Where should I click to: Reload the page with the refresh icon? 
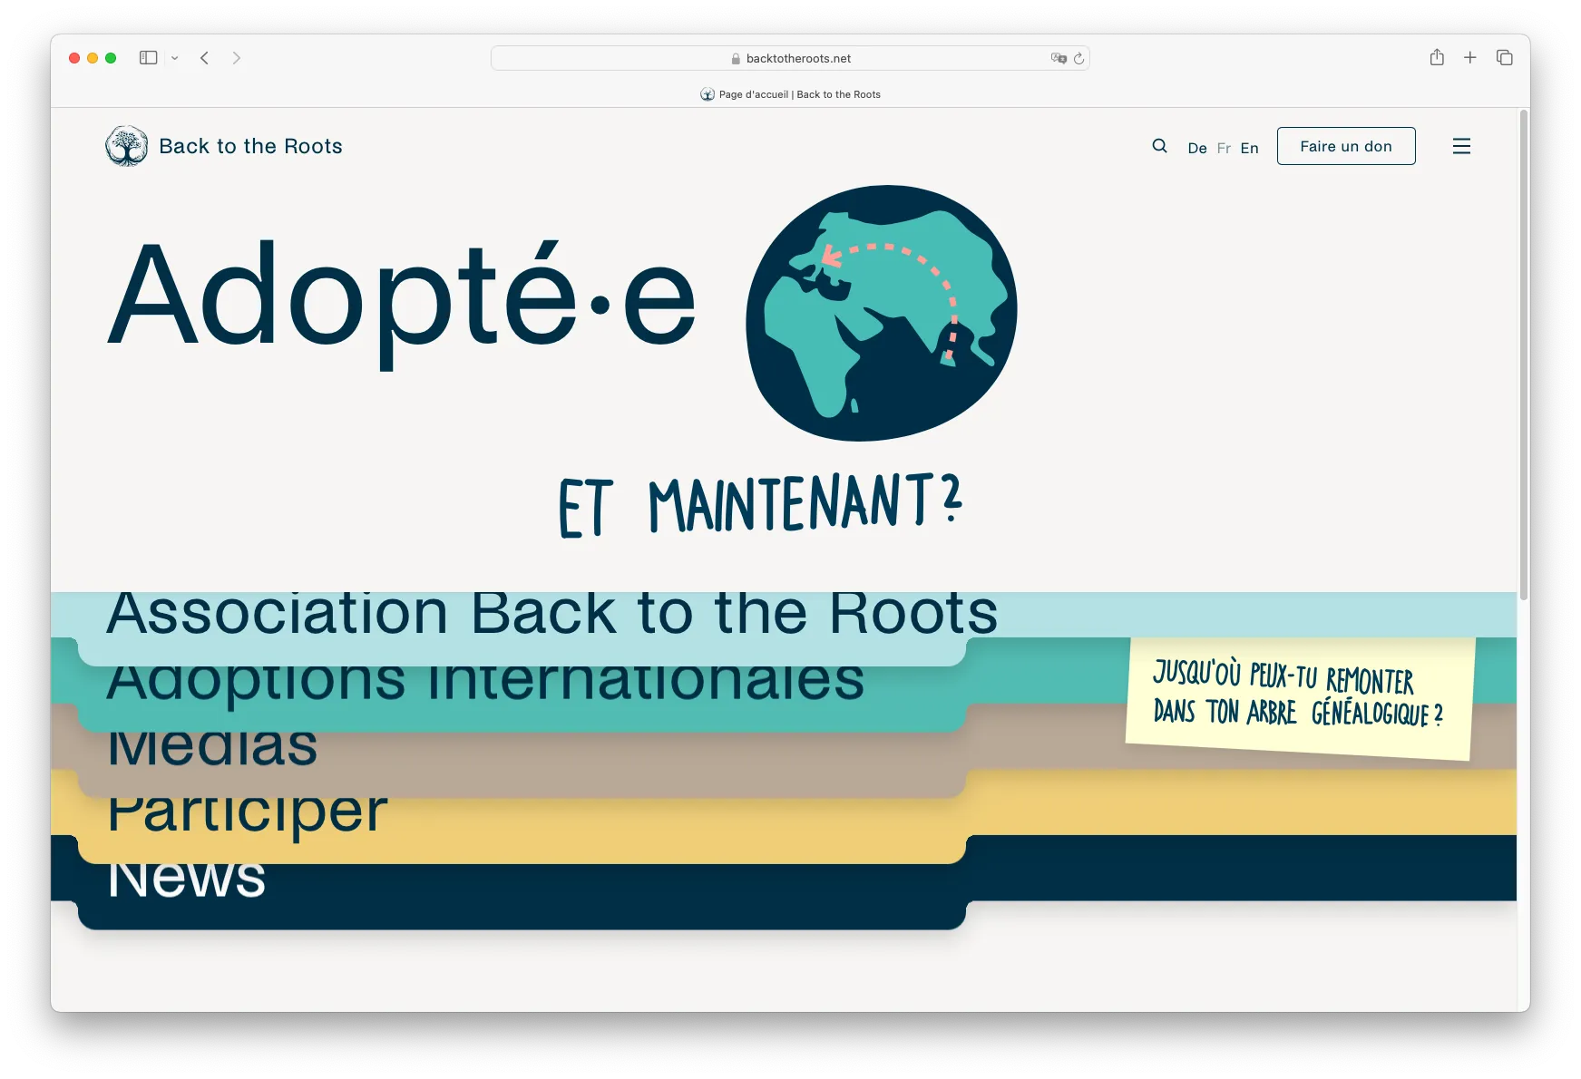coord(1078,58)
